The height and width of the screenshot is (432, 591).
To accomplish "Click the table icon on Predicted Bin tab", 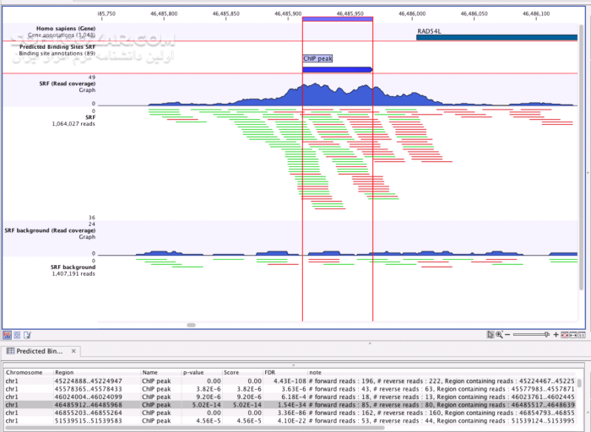I will click(x=10, y=351).
